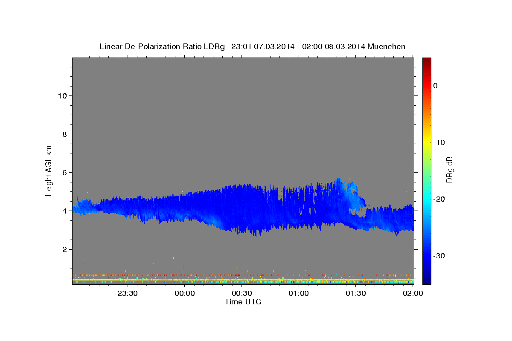Click the height axis label 4
This screenshot has width=512, height=341.
[64, 211]
